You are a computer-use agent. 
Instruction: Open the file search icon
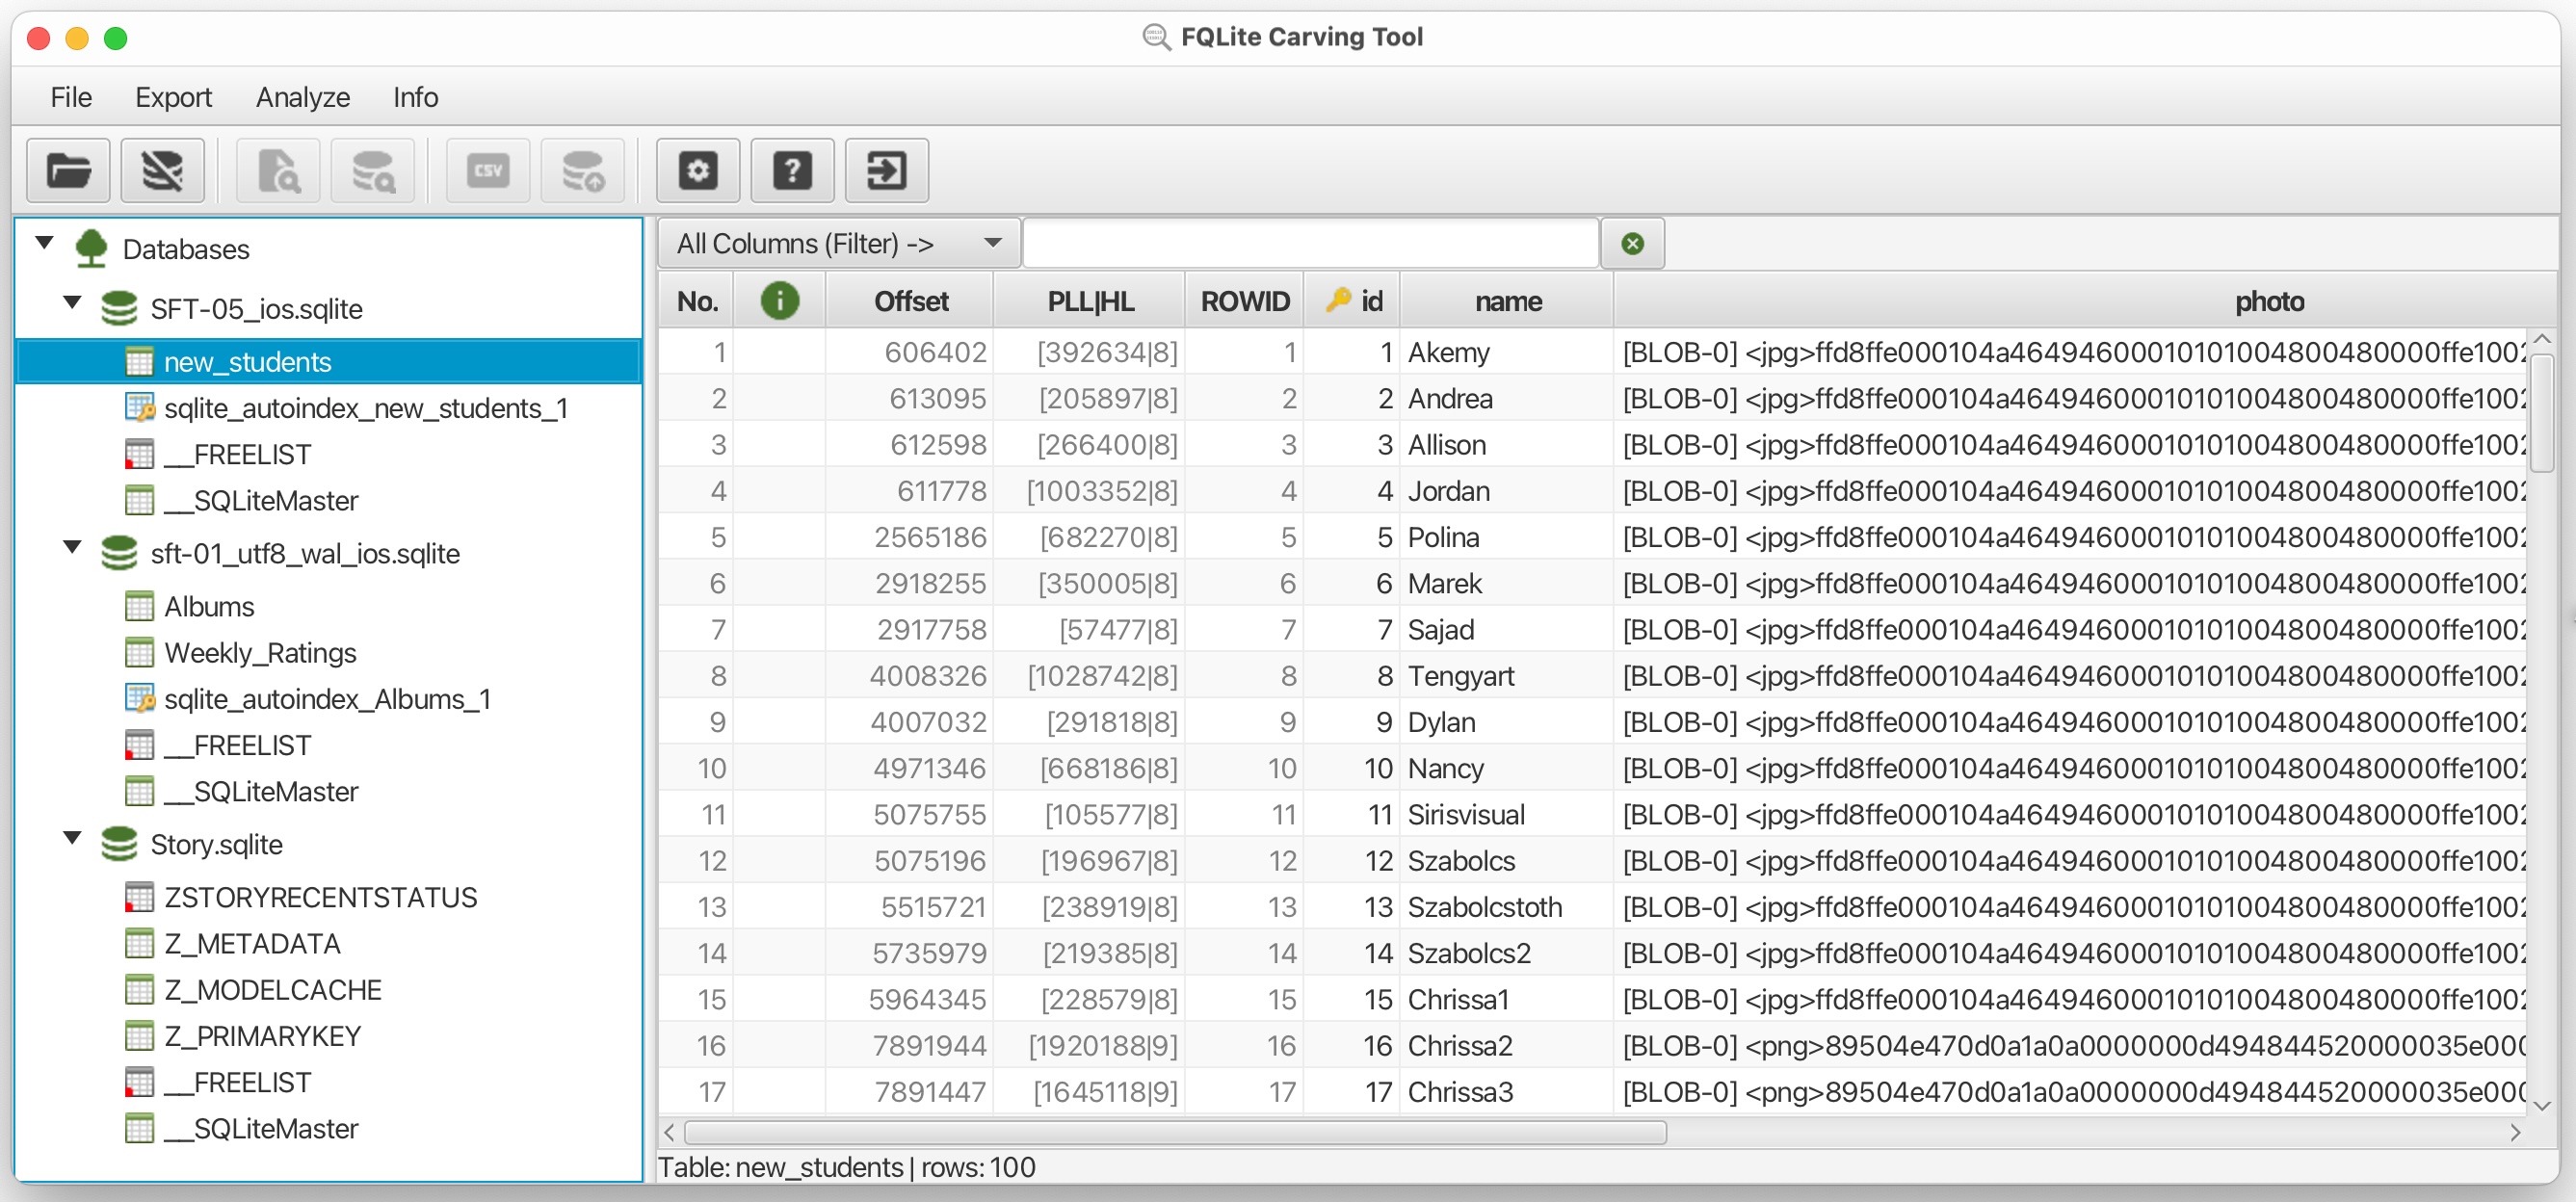[x=277, y=170]
